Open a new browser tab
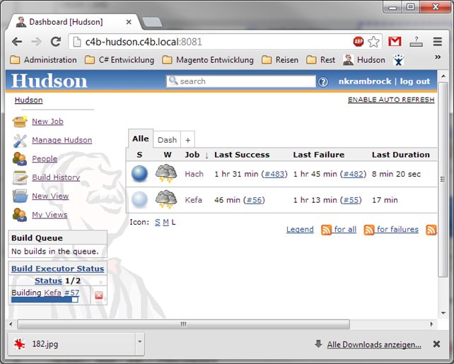454x364 pixels. pyautogui.click(x=152, y=23)
